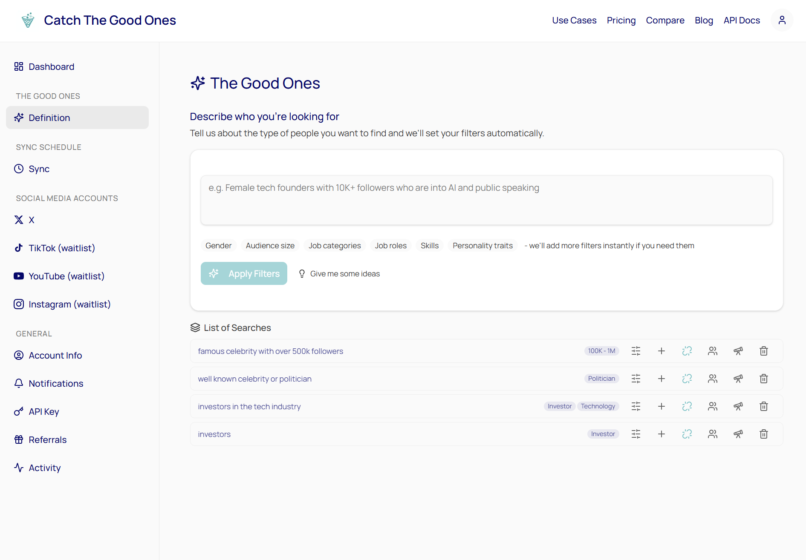Go to the Pricing page
Screen dimensions: 806x560
pyautogui.click(x=621, y=20)
